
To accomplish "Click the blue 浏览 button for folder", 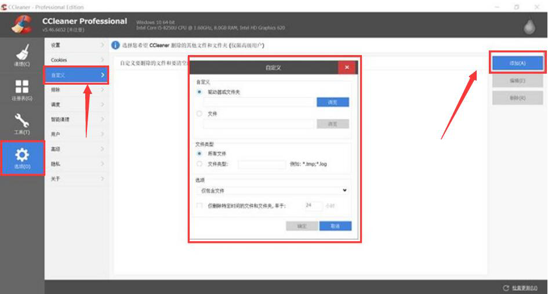I will pos(333,102).
